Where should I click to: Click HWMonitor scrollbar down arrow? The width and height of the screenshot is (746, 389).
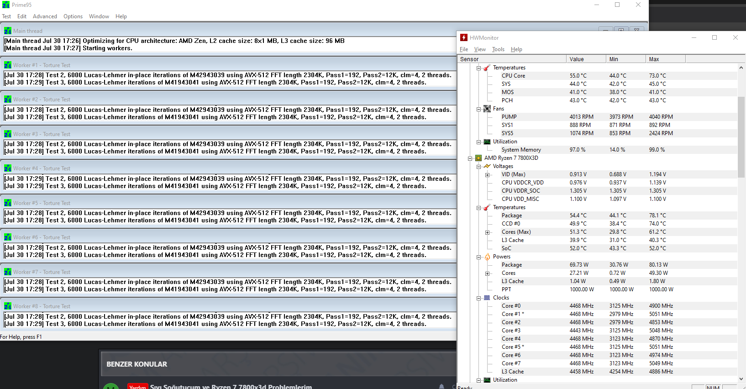point(741,378)
